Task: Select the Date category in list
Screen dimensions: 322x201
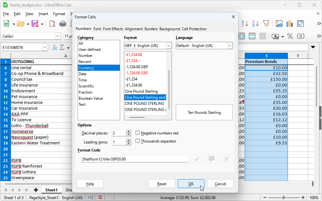Action: tap(82, 74)
